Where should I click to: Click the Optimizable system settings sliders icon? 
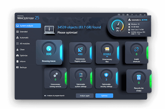click(81, 75)
